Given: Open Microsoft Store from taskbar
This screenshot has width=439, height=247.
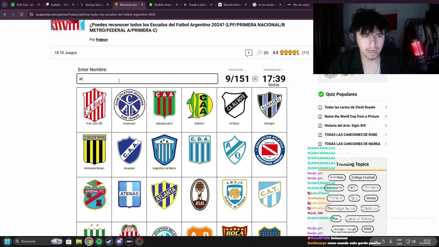Looking at the screenshot, I should coord(69,242).
